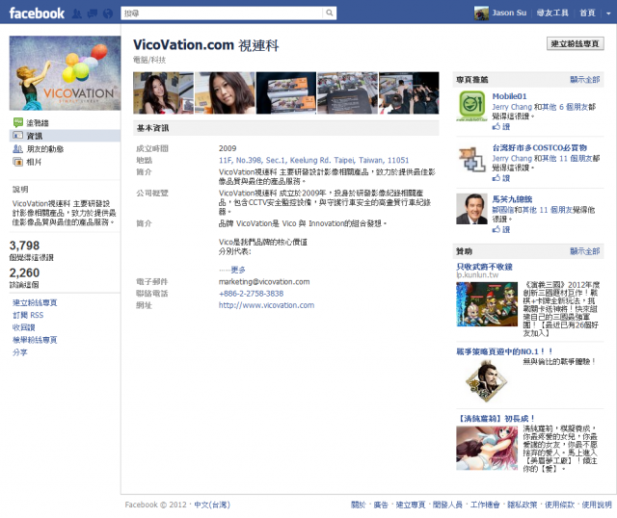Image resolution: width=617 pixels, height=518 pixels.
Task: Open the second photo of girl close-up
Action: tap(225, 93)
